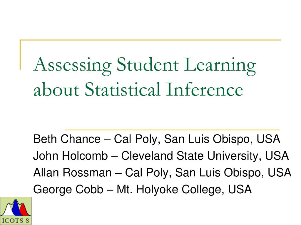Select the title line 'Assessing Student Learning'
Screen dimensions: 301x225
(145, 65)
